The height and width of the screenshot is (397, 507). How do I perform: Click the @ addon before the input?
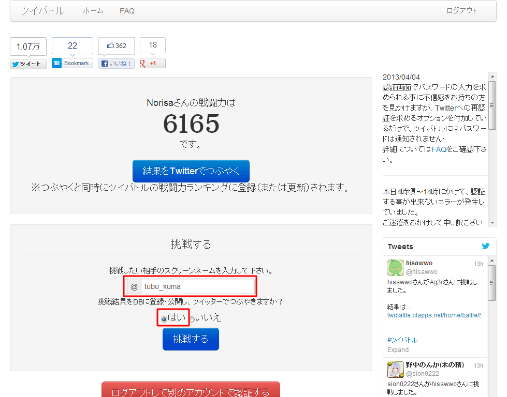tap(134, 286)
